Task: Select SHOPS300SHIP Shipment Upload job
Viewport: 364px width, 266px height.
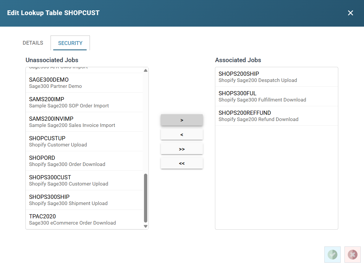Action: click(x=84, y=200)
